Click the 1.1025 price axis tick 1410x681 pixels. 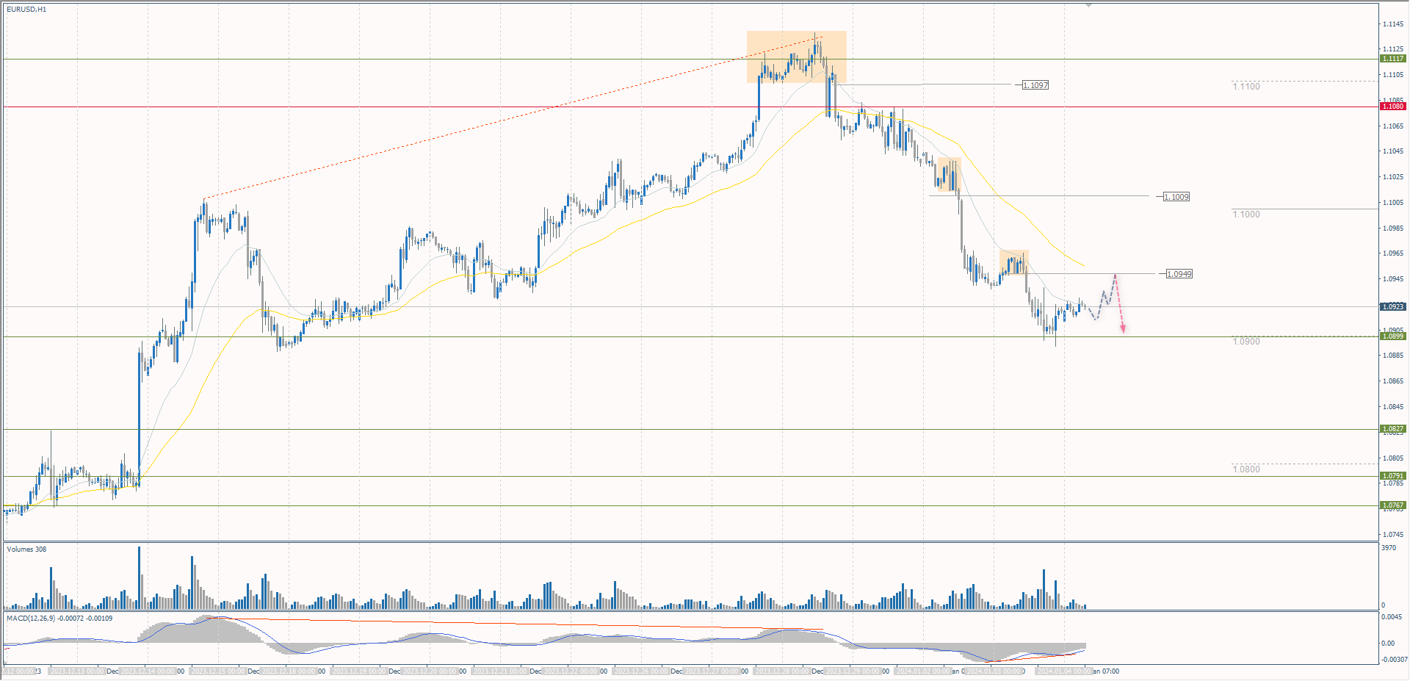(x=1393, y=177)
